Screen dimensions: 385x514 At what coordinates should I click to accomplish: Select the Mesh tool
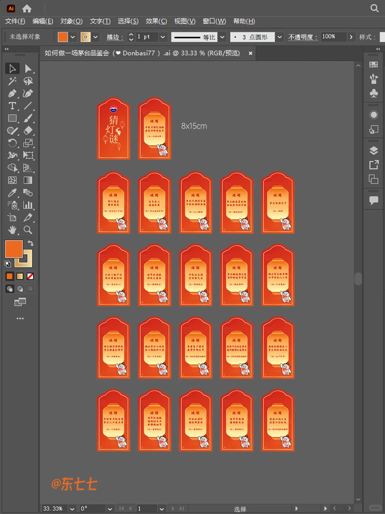click(12, 180)
